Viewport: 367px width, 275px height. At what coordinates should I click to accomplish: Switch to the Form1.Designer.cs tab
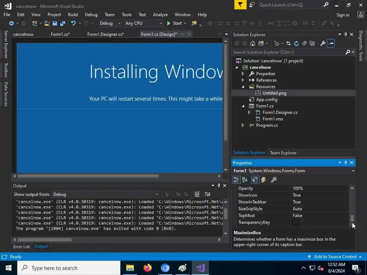tap(106, 34)
